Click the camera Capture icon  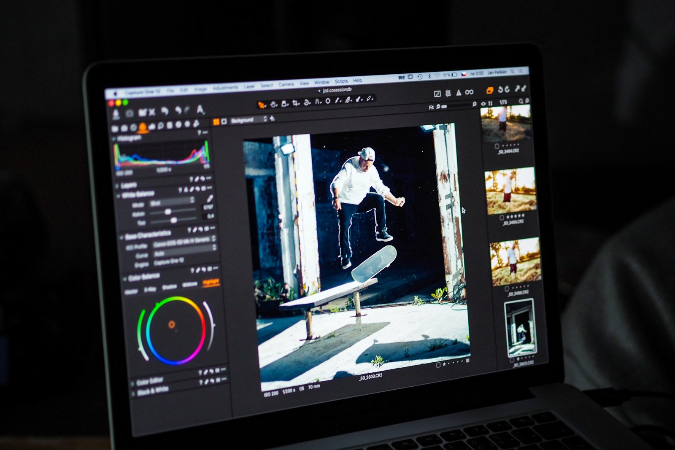tap(130, 113)
